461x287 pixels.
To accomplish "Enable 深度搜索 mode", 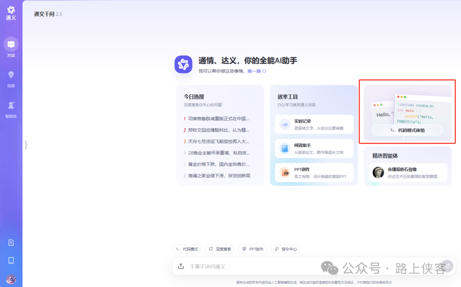I will [x=219, y=249].
